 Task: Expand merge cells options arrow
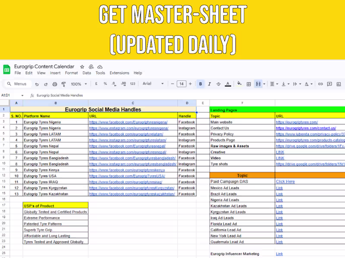pos(264,84)
